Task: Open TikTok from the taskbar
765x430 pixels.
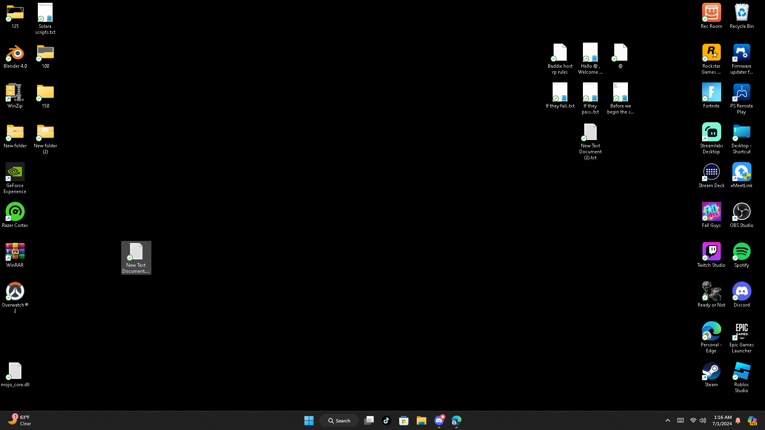Action: coord(386,420)
